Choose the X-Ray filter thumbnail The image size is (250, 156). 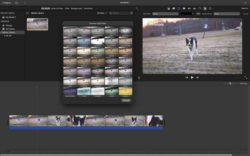click(84, 92)
